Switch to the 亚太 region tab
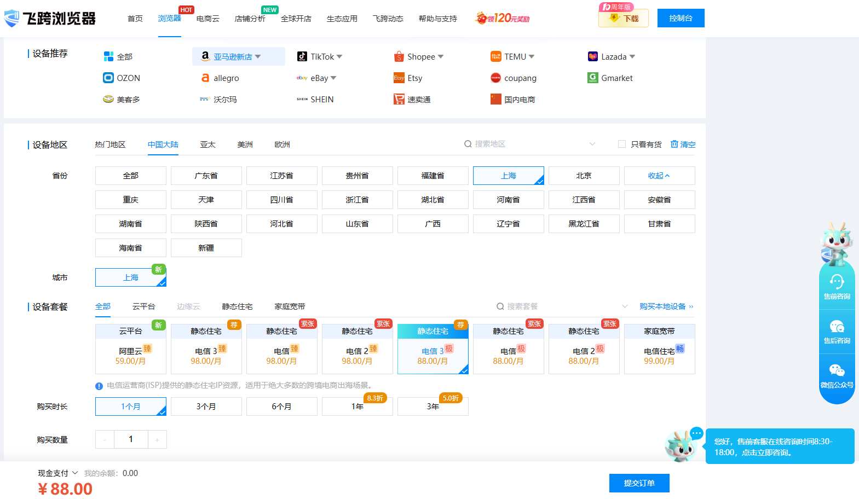 pos(207,144)
